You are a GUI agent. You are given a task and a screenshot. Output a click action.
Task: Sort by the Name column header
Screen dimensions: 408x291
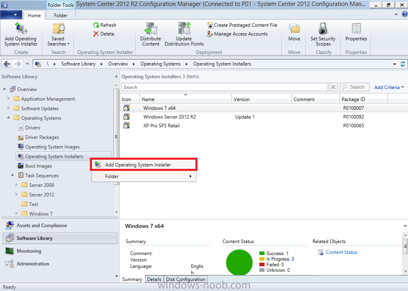186,99
